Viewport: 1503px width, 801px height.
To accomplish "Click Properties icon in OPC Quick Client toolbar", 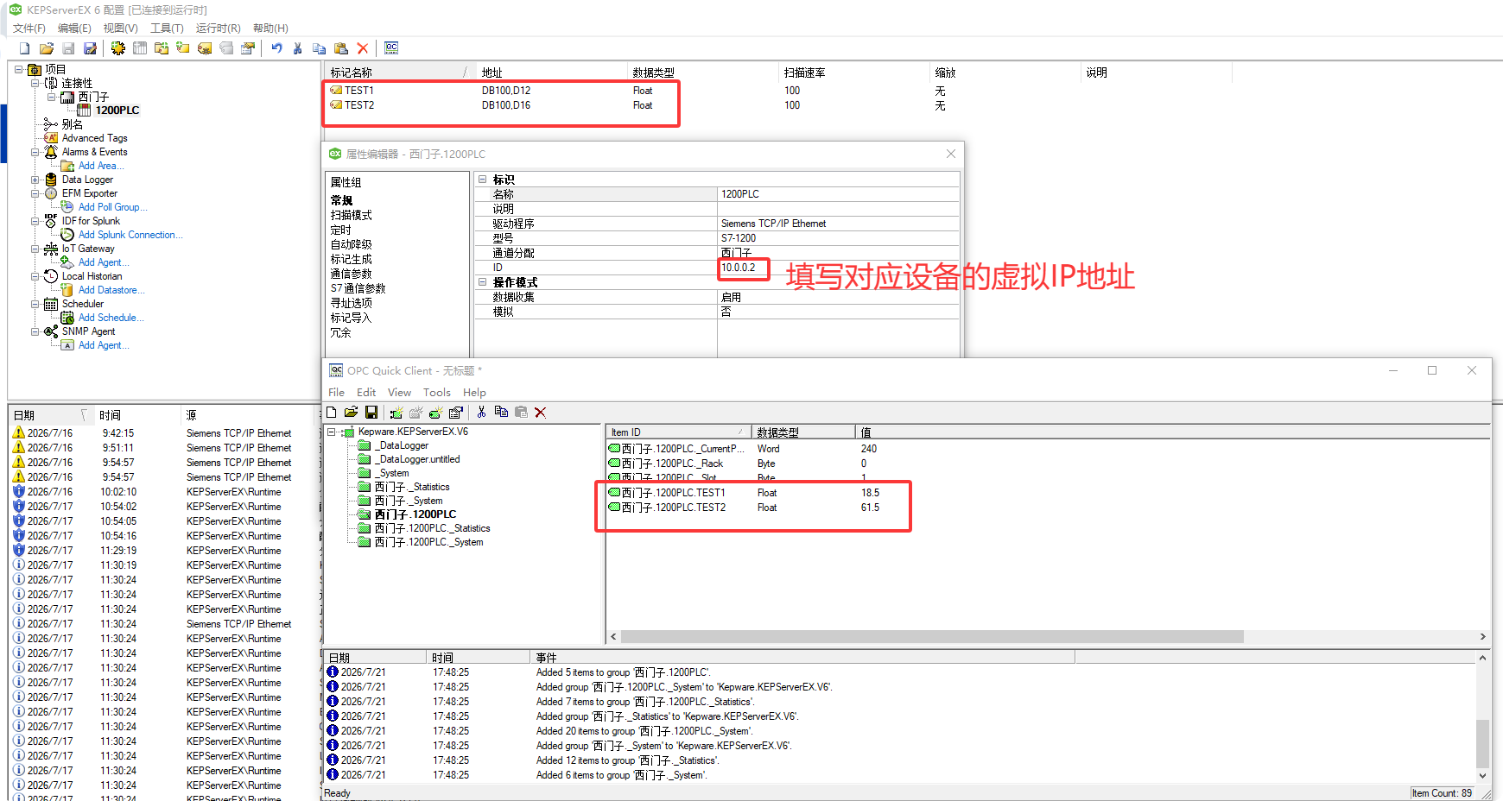I will 456,413.
